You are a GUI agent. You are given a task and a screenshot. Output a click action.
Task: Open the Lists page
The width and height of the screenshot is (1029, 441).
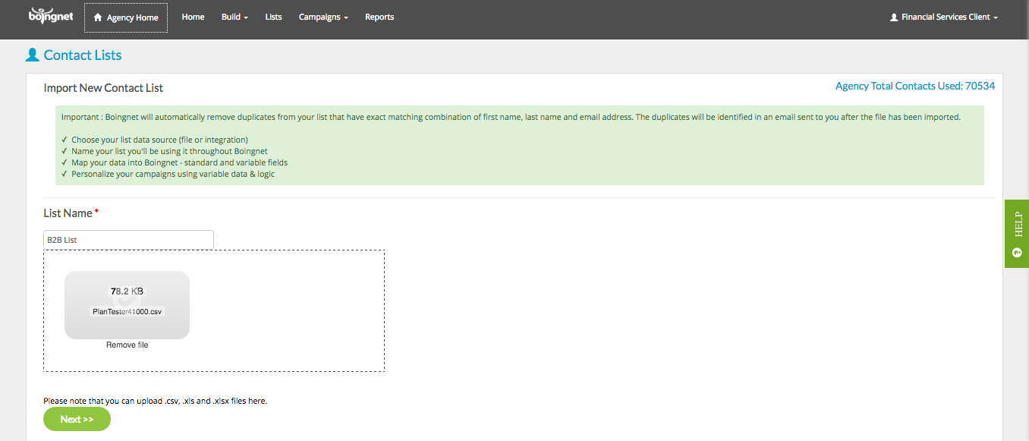tap(273, 17)
